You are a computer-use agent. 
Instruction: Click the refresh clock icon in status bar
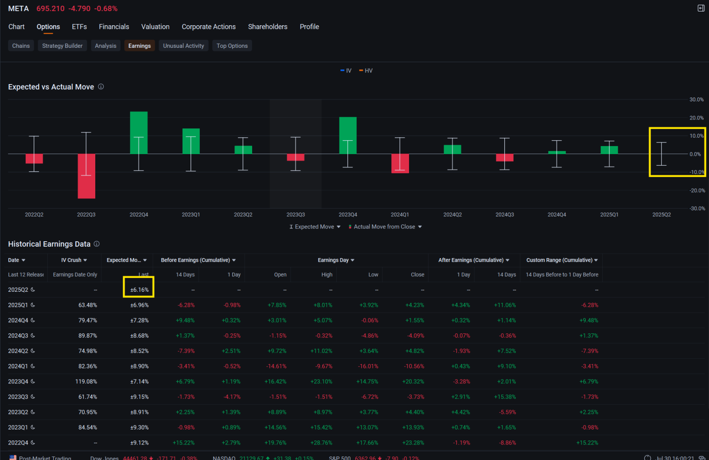coord(647,458)
